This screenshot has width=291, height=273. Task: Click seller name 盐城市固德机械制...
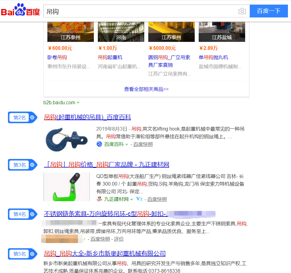(x=220, y=66)
